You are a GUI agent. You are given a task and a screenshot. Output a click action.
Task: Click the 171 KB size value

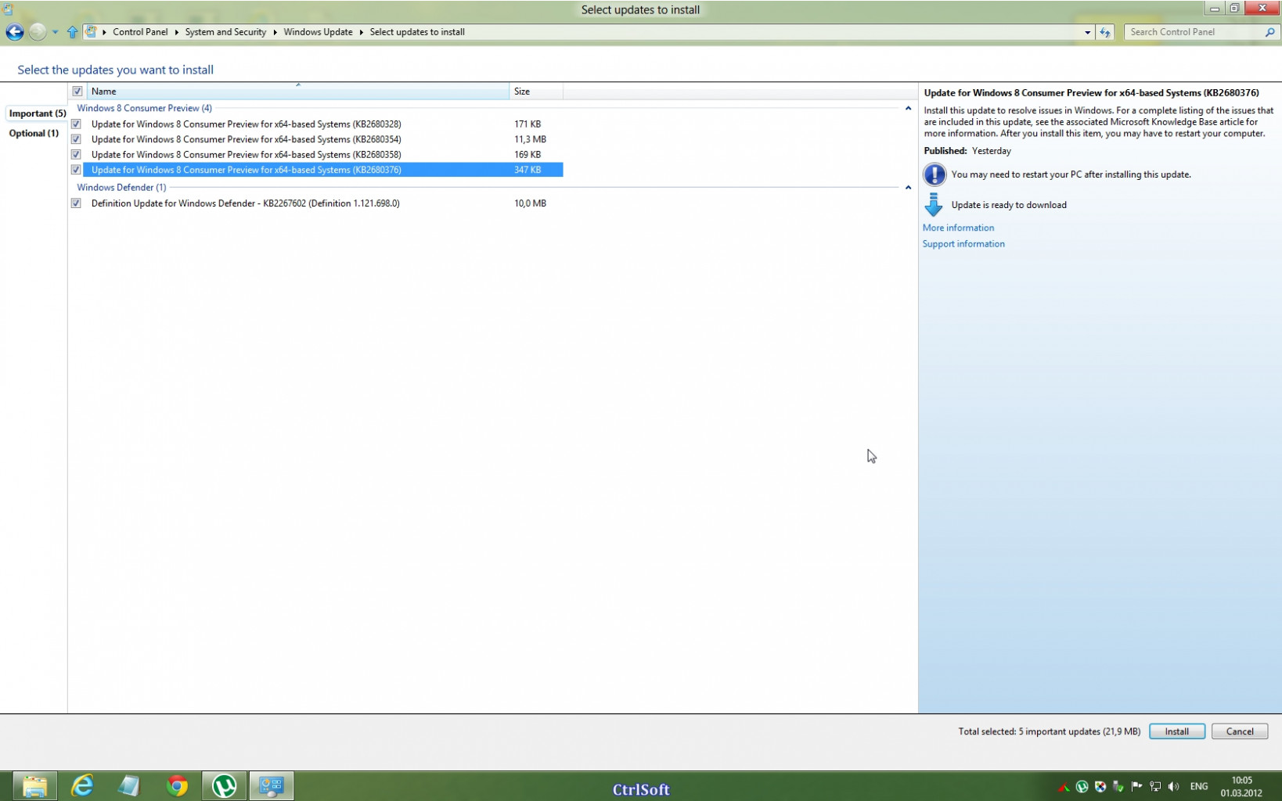point(528,124)
